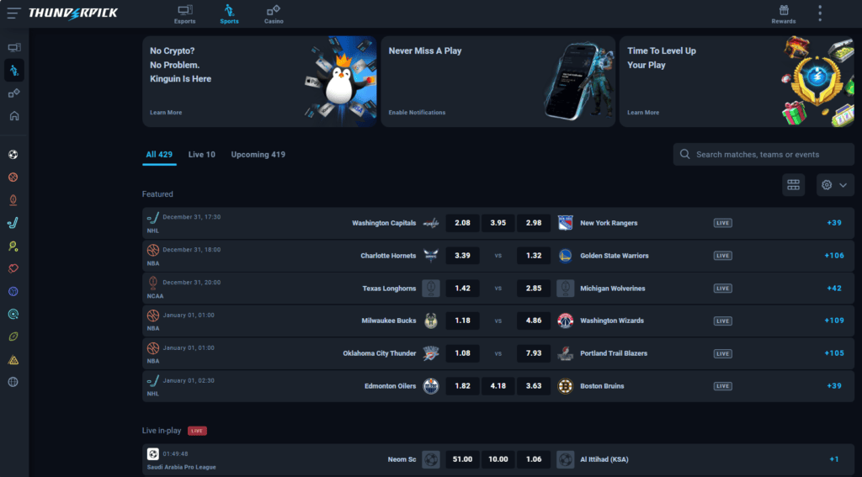Click the Milwaukee Bucks team logo
The width and height of the screenshot is (862, 477).
coord(431,321)
